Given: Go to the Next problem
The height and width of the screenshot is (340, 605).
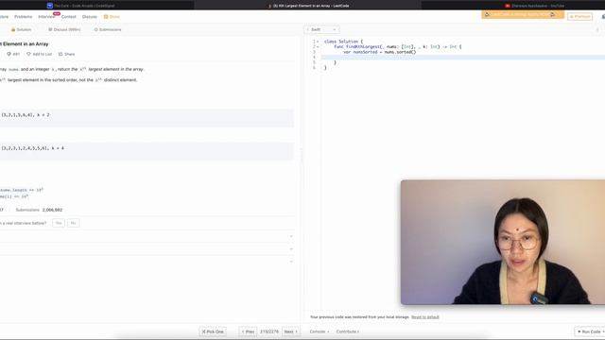Looking at the screenshot, I should pyautogui.click(x=291, y=331).
